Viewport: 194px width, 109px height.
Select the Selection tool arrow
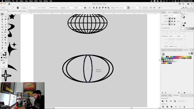pyautogui.click(x=2, y=14)
